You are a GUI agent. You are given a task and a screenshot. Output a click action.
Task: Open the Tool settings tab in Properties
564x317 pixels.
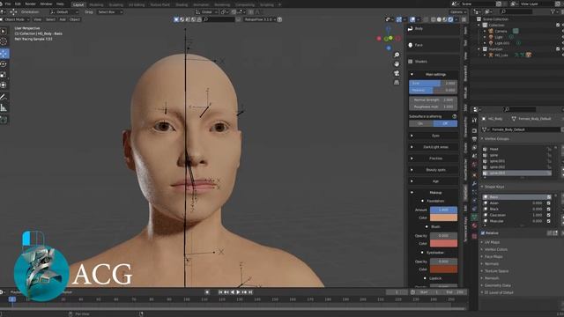coord(474,121)
